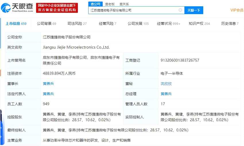Click the 所属行业 row label
Screen dimensions: 244x146
tap(133, 73)
